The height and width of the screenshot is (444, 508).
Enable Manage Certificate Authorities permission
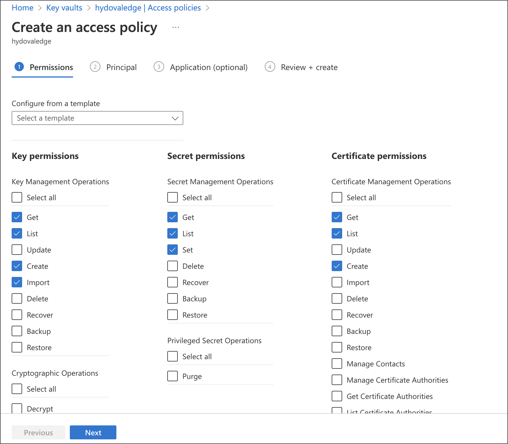[337, 380]
